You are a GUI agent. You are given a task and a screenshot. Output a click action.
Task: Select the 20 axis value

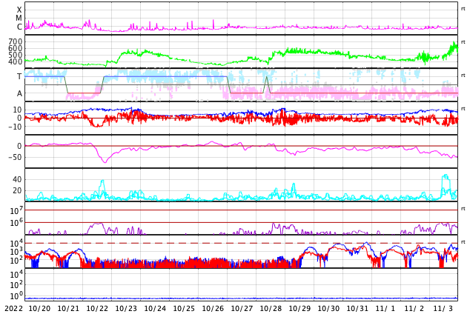pyautogui.click(x=17, y=190)
